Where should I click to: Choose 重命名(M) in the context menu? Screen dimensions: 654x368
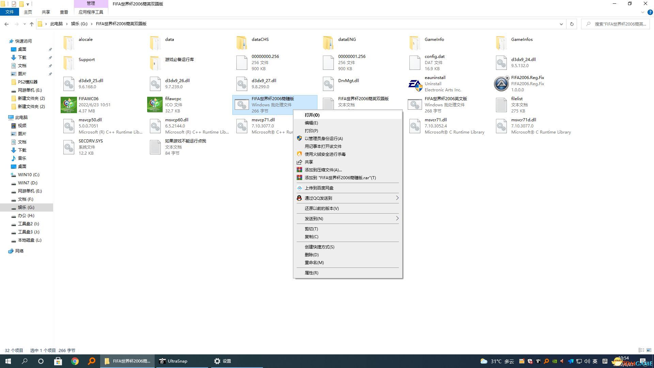348,263
